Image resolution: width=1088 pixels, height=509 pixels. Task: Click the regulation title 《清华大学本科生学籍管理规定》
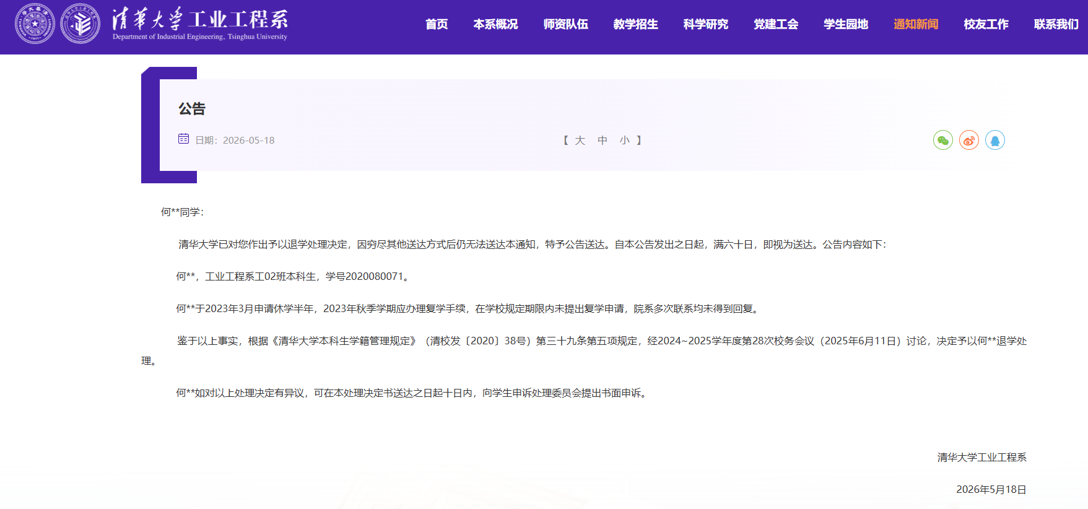pos(344,341)
